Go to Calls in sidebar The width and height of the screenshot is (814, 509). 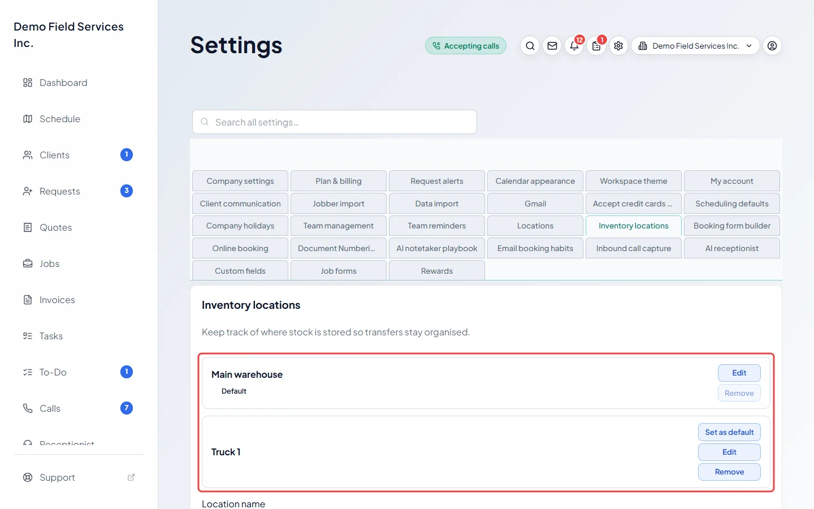[x=79, y=408]
